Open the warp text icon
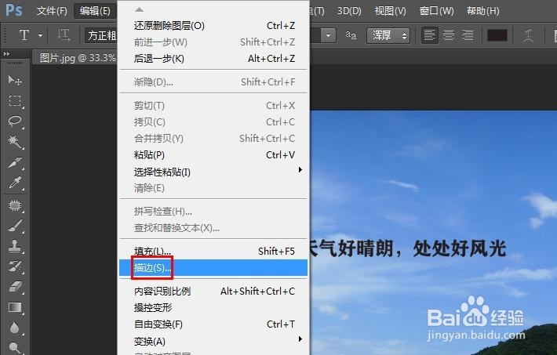The width and height of the screenshot is (557, 355). [528, 35]
